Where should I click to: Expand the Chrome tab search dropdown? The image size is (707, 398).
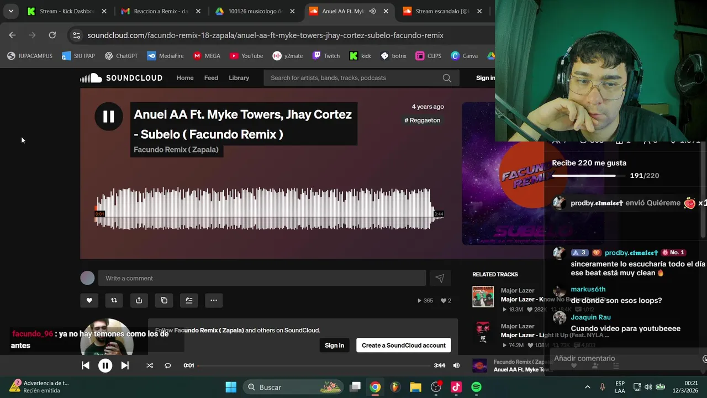(x=10, y=11)
